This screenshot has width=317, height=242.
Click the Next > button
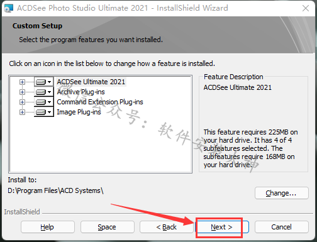click(222, 227)
